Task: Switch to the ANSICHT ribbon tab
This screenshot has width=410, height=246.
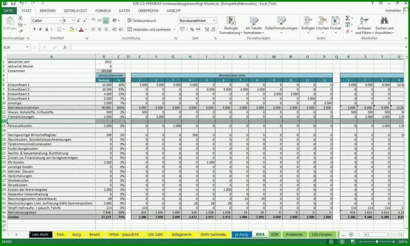Action: pos(173,11)
